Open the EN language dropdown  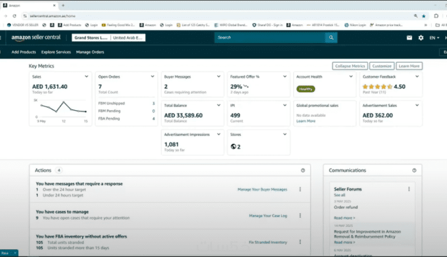click(434, 37)
